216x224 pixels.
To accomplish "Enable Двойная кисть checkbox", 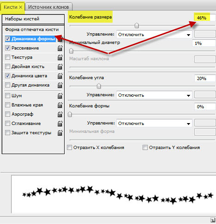I will pos(7,67).
